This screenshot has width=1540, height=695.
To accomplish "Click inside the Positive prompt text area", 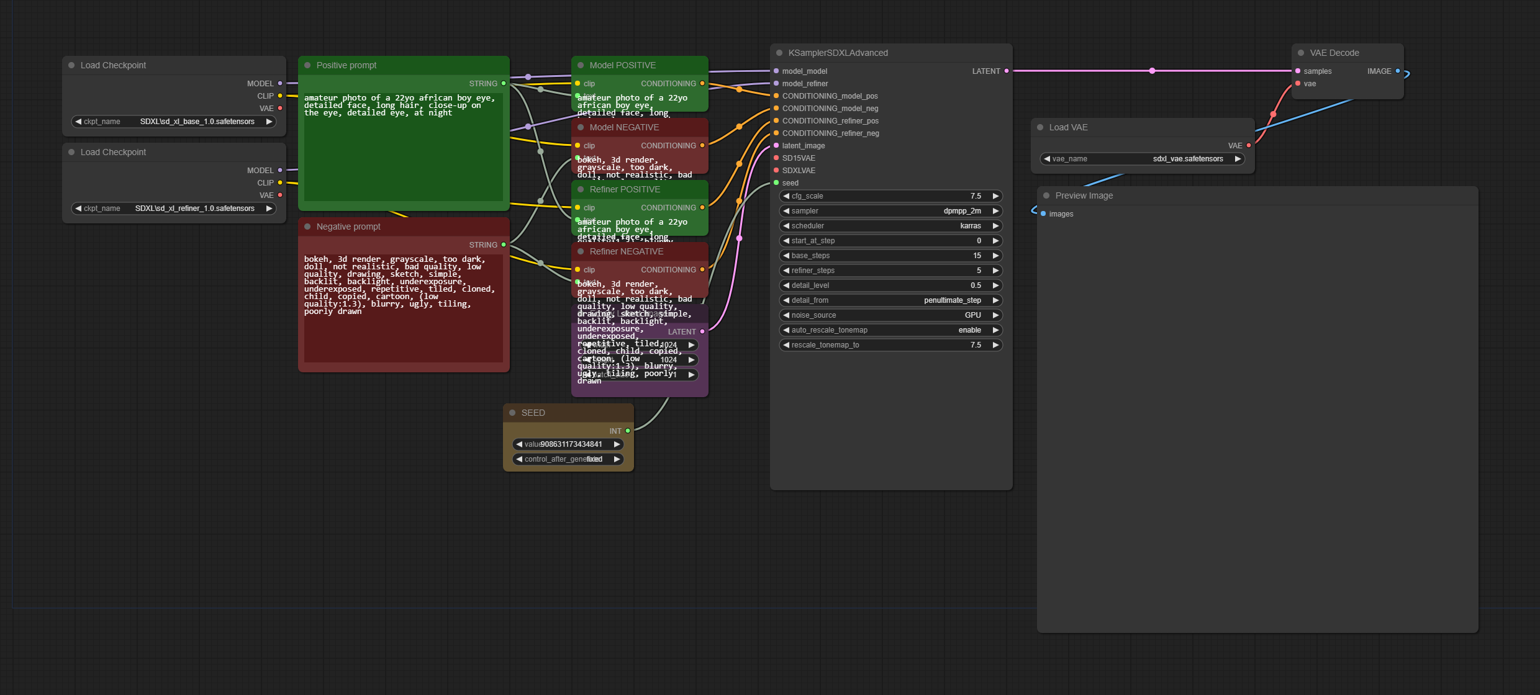I will tap(404, 146).
